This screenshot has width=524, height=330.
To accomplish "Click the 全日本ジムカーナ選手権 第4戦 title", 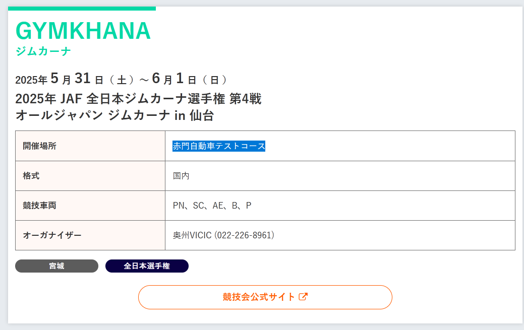I will coord(138,99).
